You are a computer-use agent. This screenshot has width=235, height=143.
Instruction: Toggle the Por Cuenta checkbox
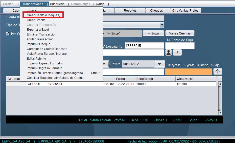tap(8, 33)
